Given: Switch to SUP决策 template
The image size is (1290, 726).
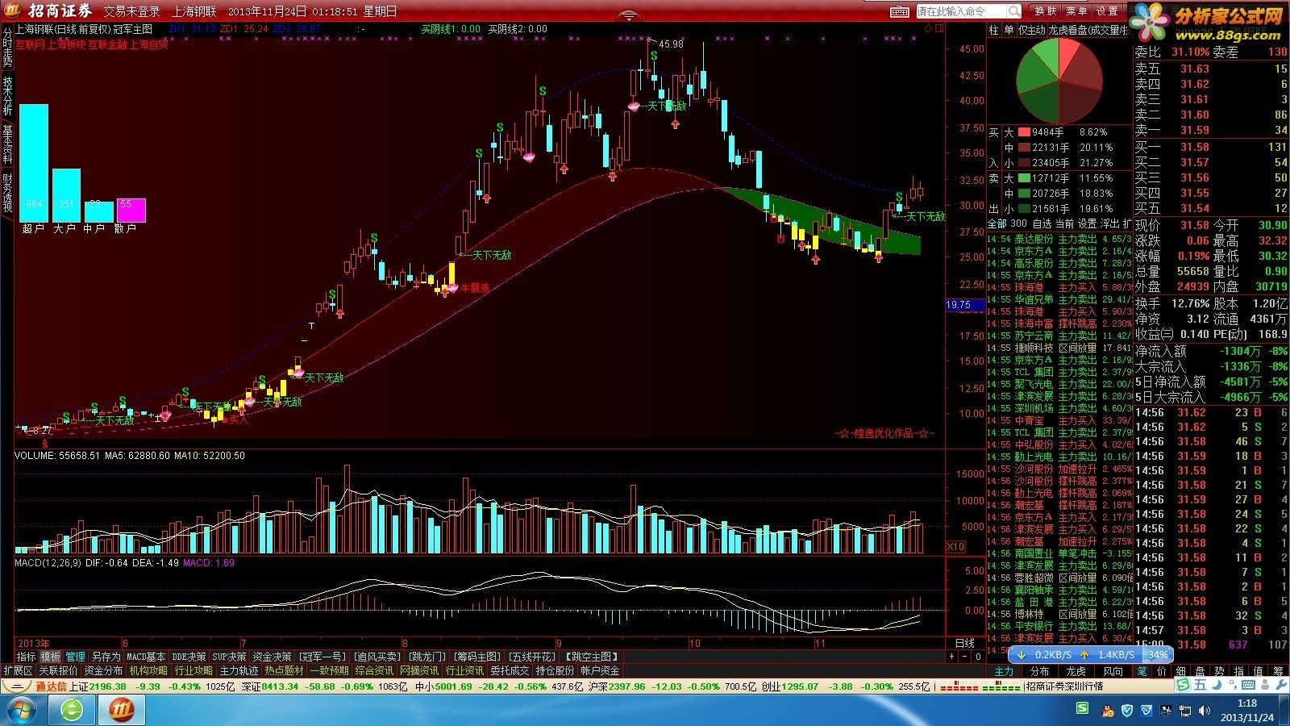Looking at the screenshot, I should point(230,657).
